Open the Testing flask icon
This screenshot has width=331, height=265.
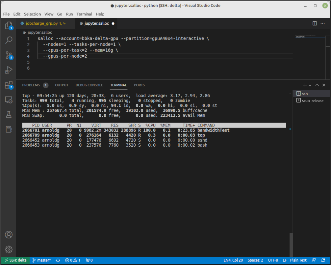[9, 114]
